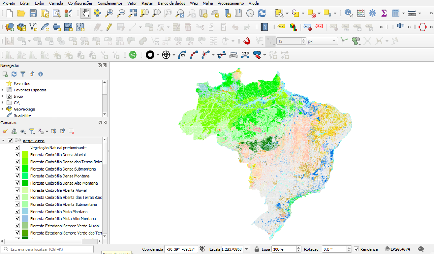The image size is (434, 254).
Task: Click the Open Project folder icon
Action: (21, 13)
